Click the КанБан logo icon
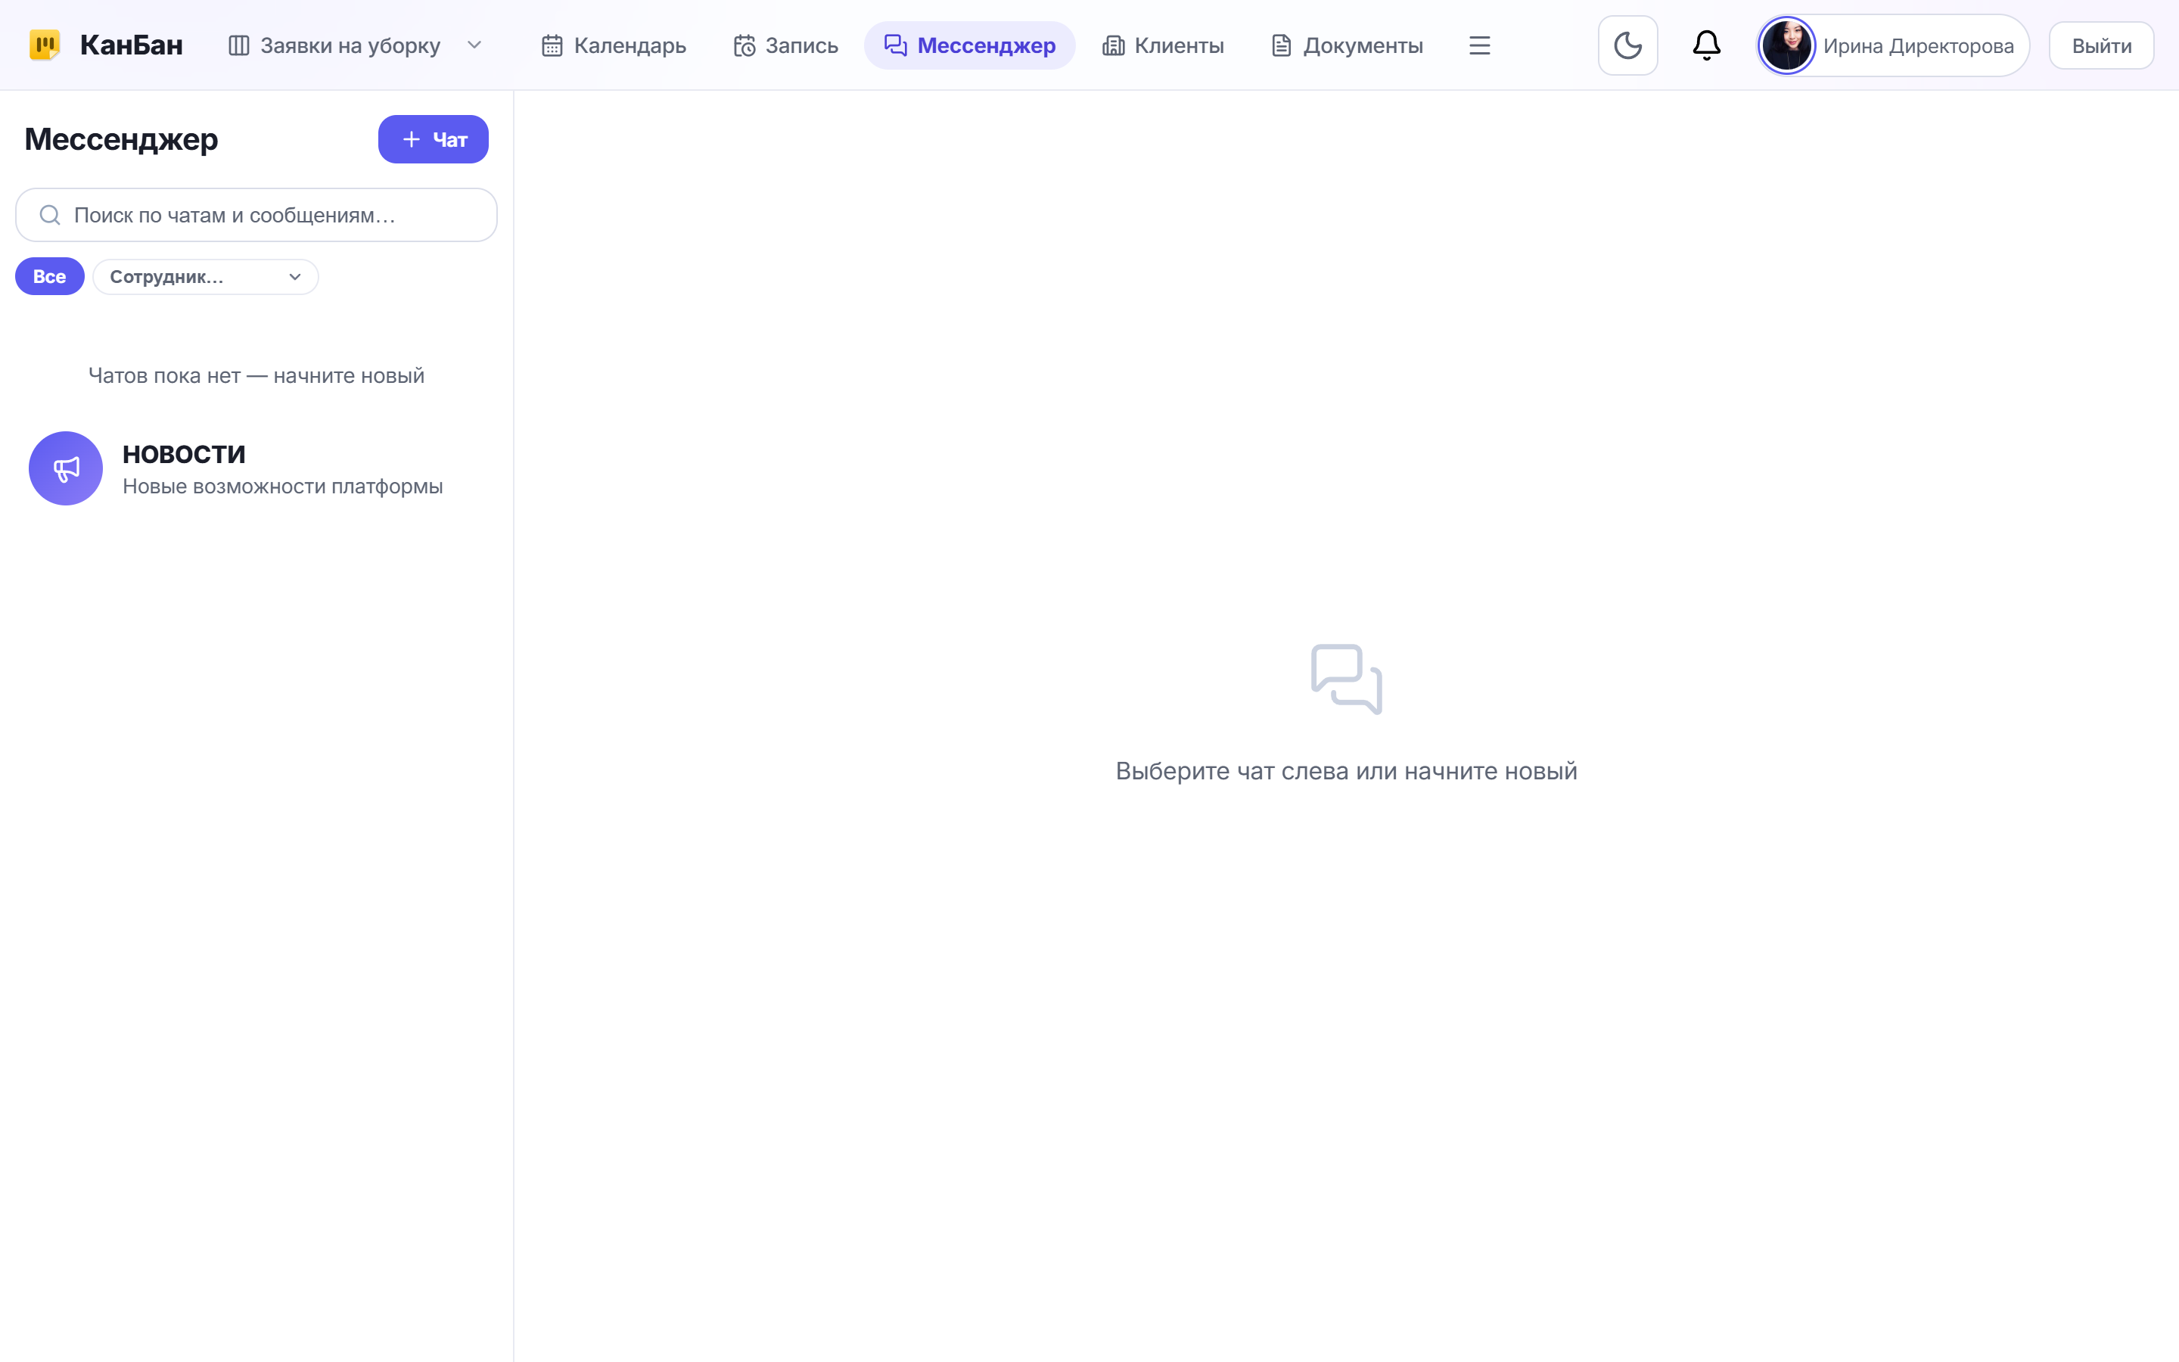Screen dimensions: 2179x1362 [45, 45]
